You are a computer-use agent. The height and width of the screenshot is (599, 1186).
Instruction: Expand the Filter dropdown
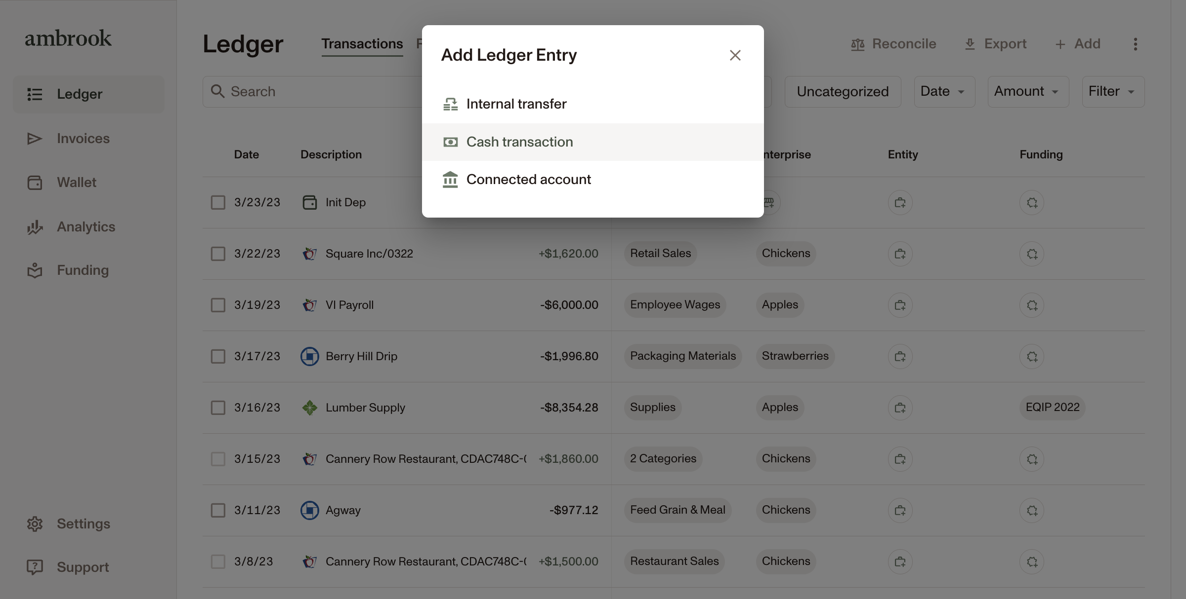click(x=1113, y=92)
